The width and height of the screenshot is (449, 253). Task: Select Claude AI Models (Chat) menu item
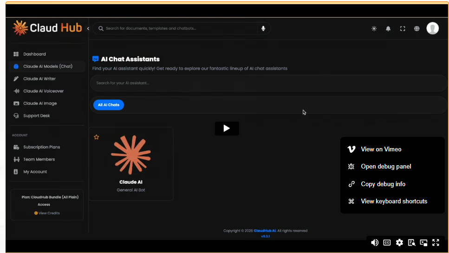(x=47, y=66)
